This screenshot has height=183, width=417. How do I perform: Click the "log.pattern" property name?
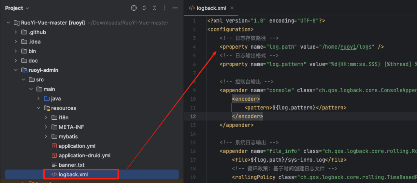point(286,64)
